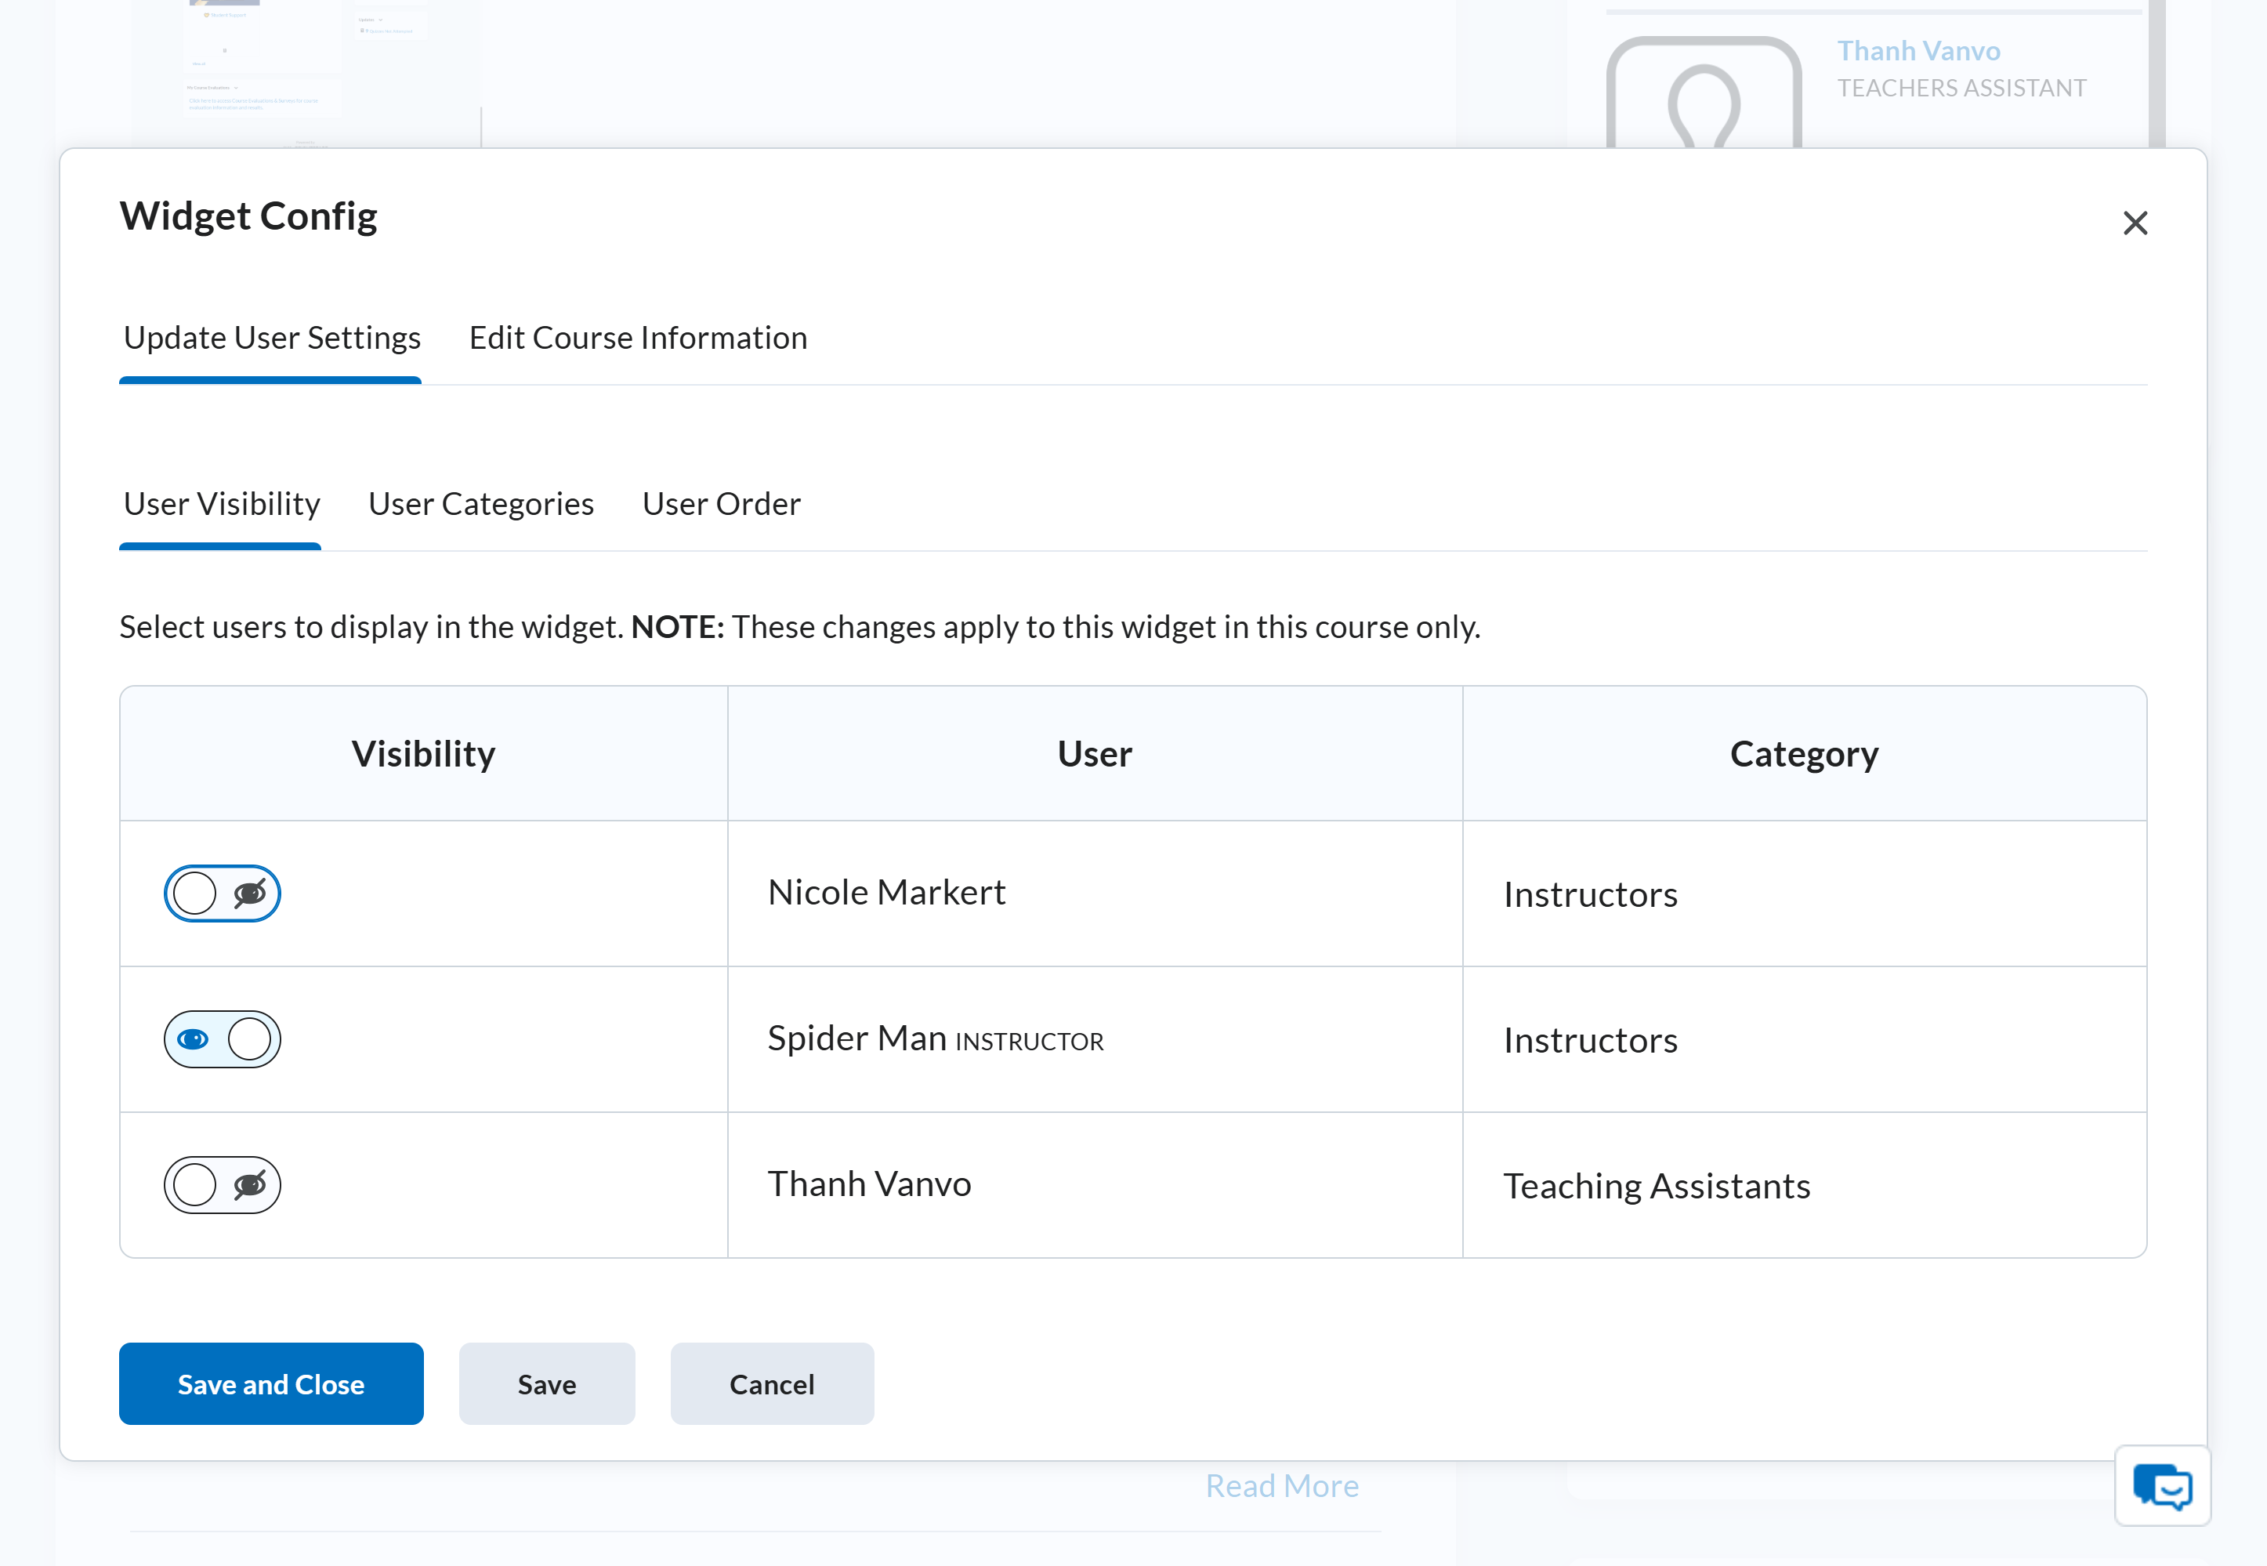Click Thanh Vanvo's profile avatar placeholder
Viewport: 2267px width, 1566px height.
[x=1704, y=93]
